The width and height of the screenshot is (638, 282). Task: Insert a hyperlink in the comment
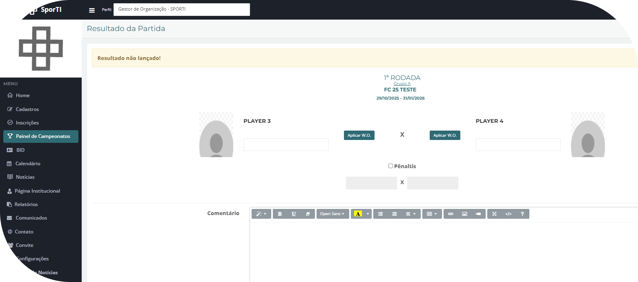(451, 214)
